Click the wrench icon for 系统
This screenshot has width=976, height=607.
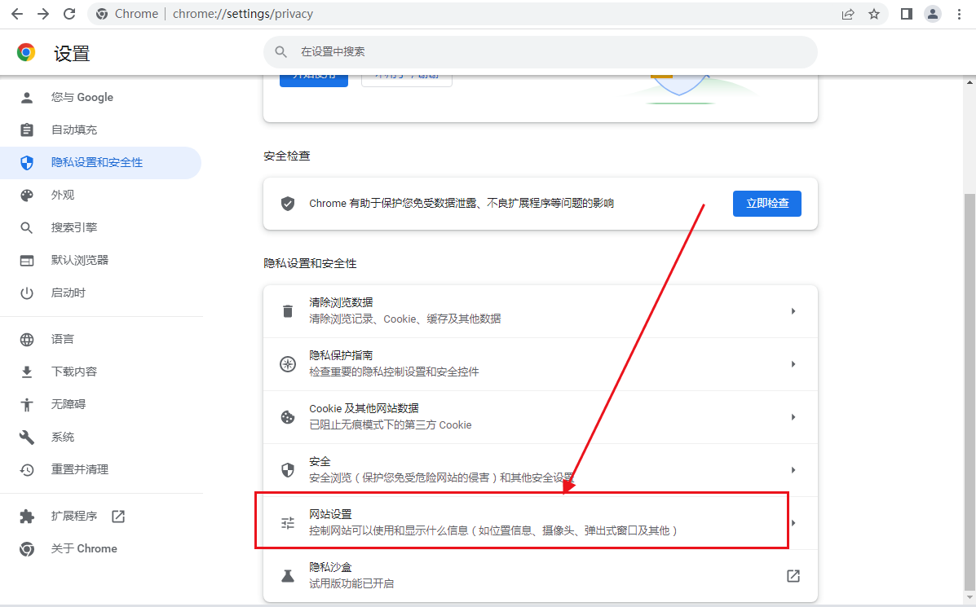pyautogui.click(x=27, y=438)
